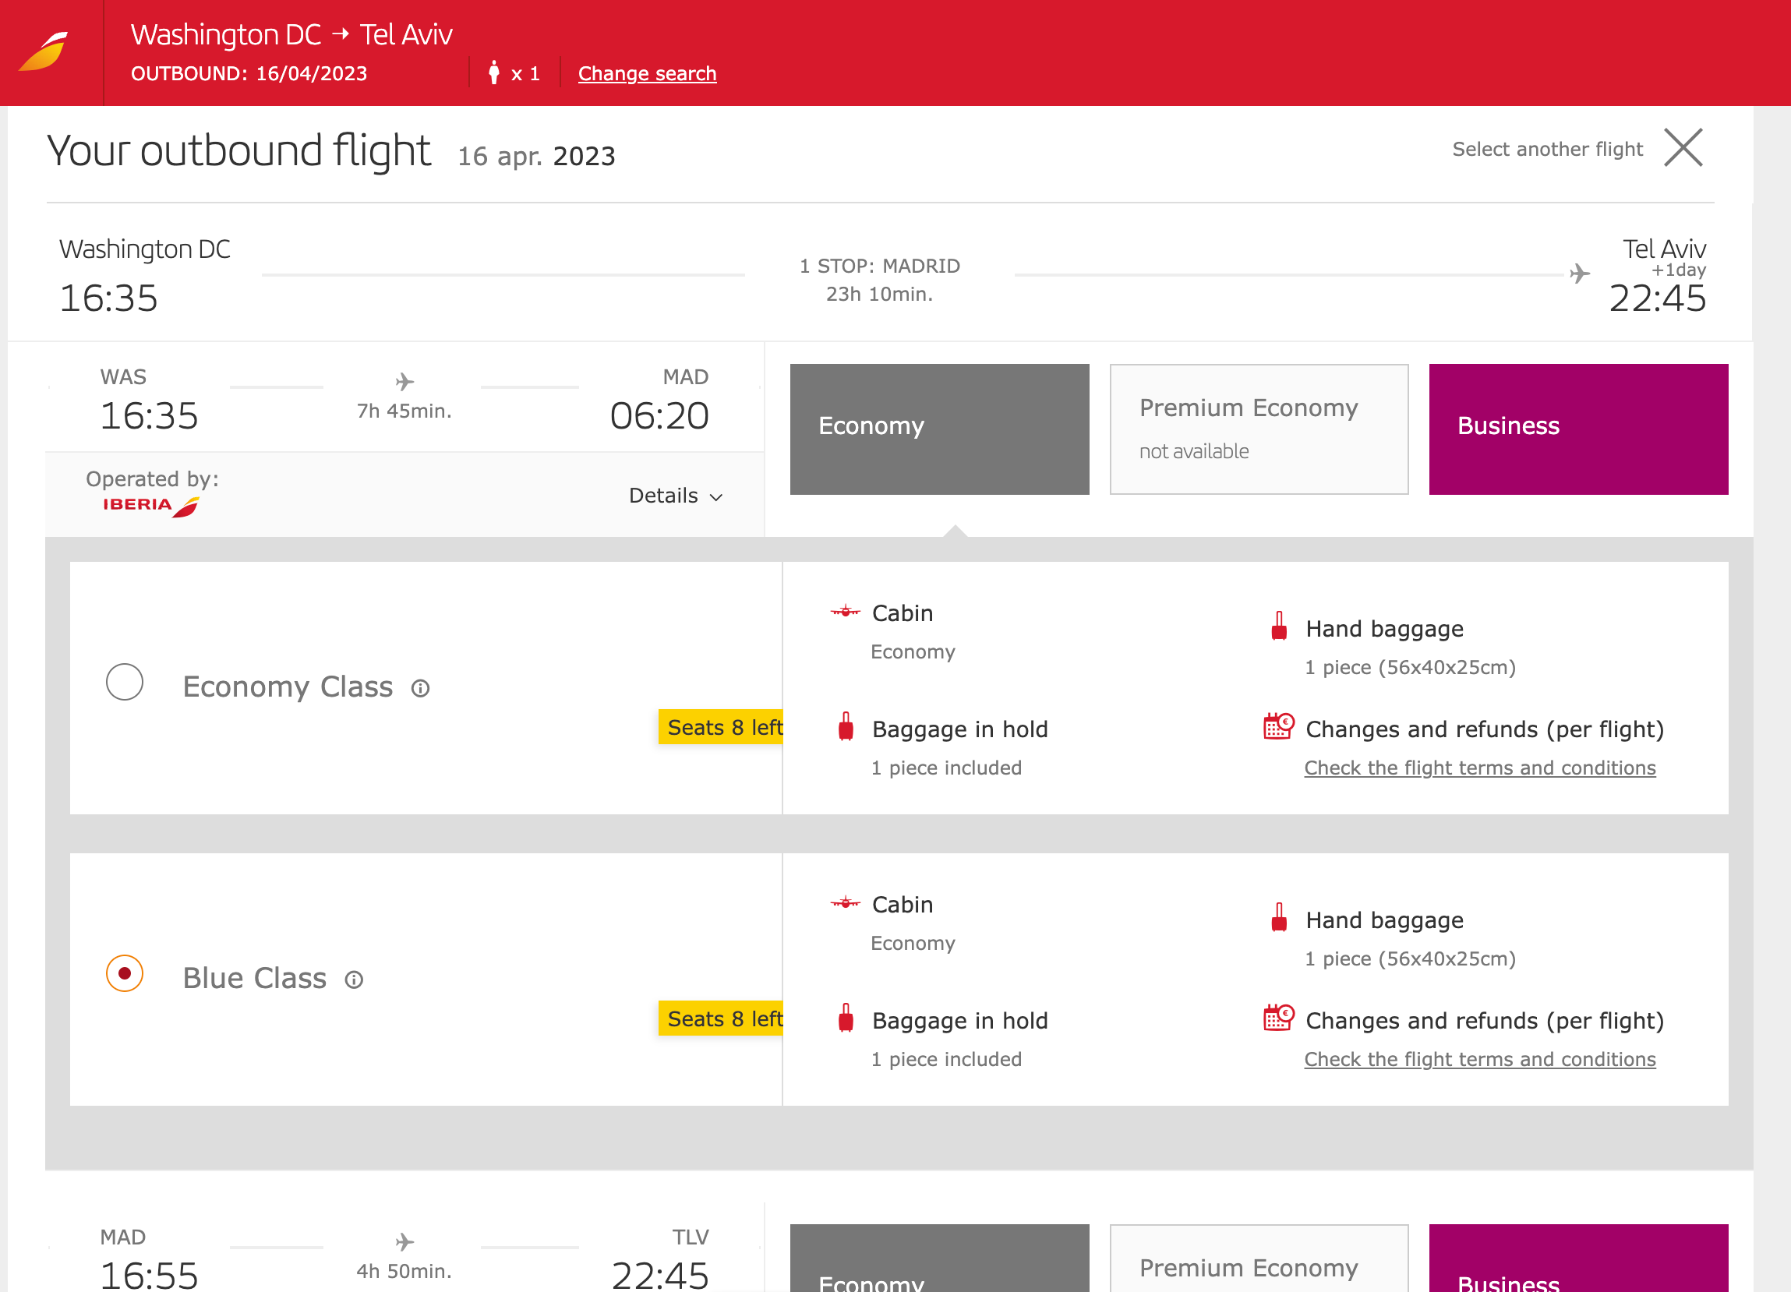Check the flight terms and conditions for Blue Class
The image size is (1791, 1292).
[x=1480, y=1058]
